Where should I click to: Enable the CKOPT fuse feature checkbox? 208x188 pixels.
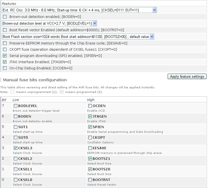tap(5, 50)
